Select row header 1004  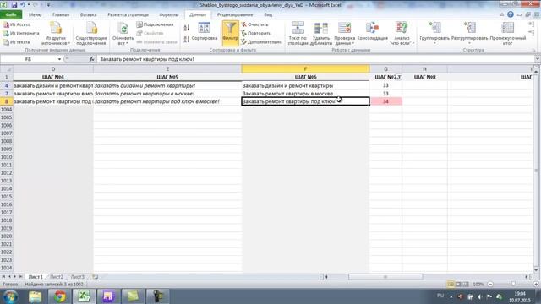click(x=6, y=109)
